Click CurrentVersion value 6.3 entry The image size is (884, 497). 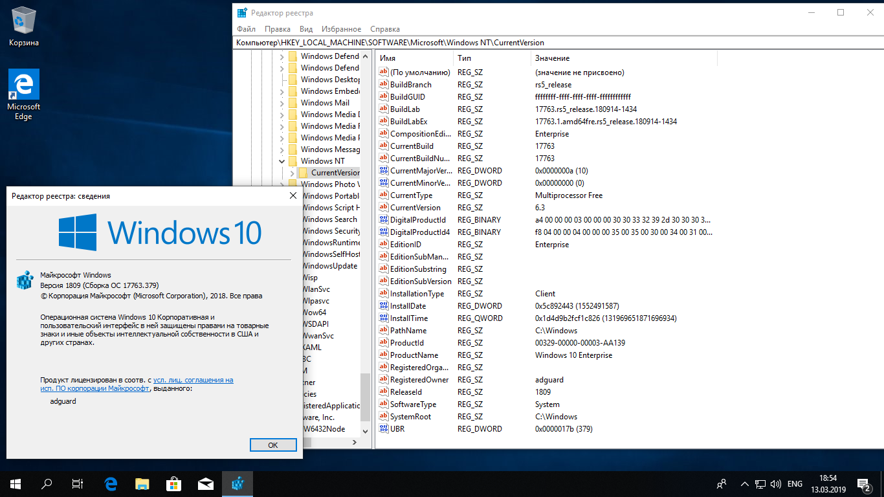540,208
